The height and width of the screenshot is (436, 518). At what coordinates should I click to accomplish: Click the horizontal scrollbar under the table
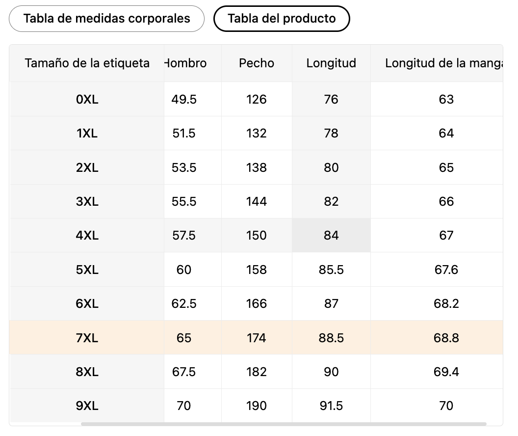coord(284,424)
